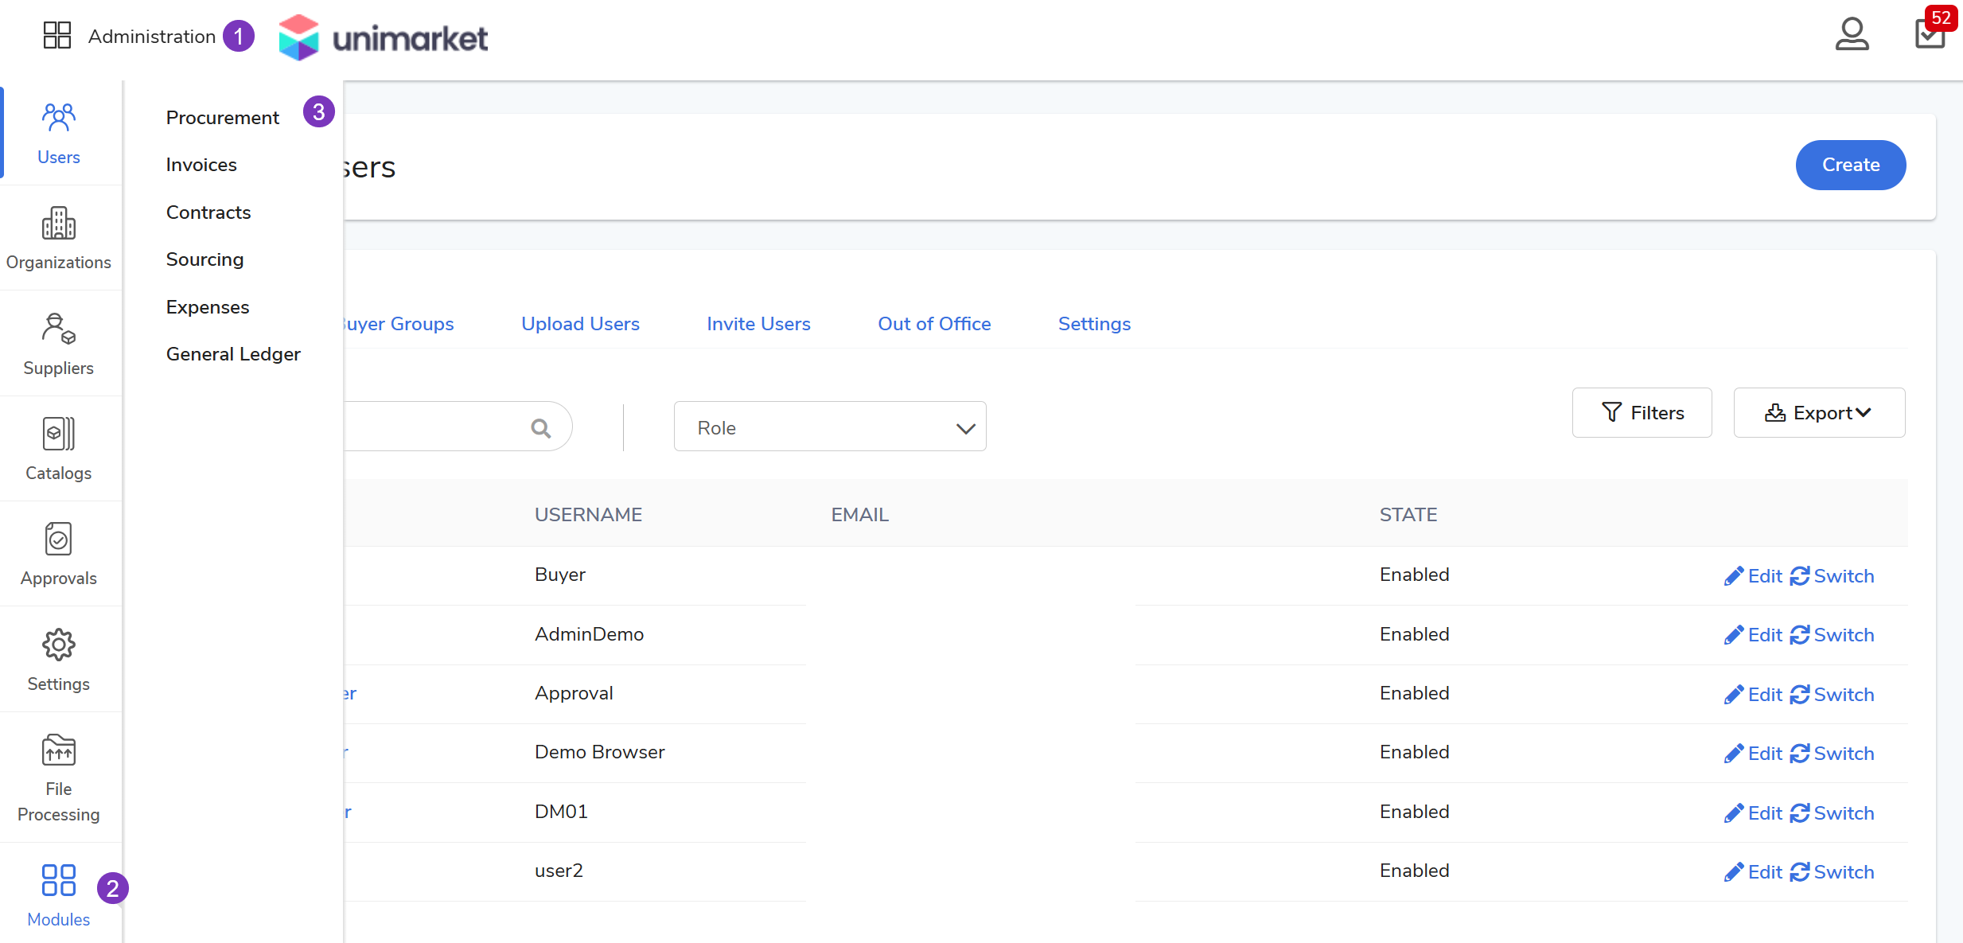Select General Ledger module entry
Screen dimensions: 1963x943
point(233,354)
